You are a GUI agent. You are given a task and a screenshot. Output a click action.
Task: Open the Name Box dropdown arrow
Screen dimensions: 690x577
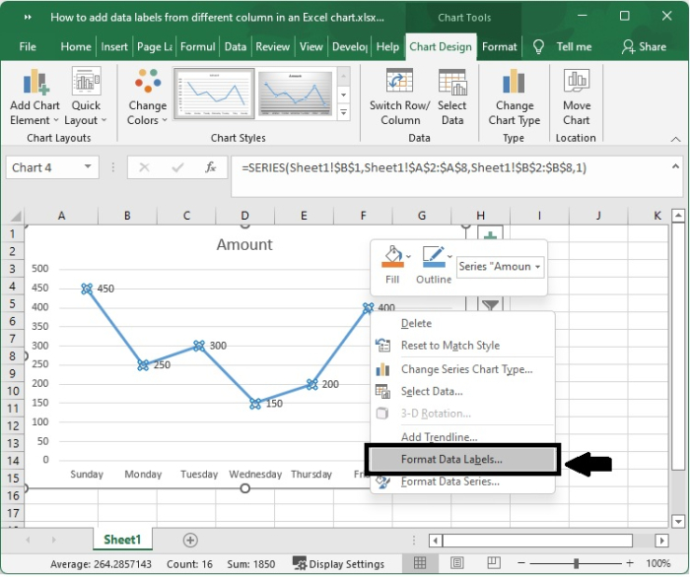(88, 167)
